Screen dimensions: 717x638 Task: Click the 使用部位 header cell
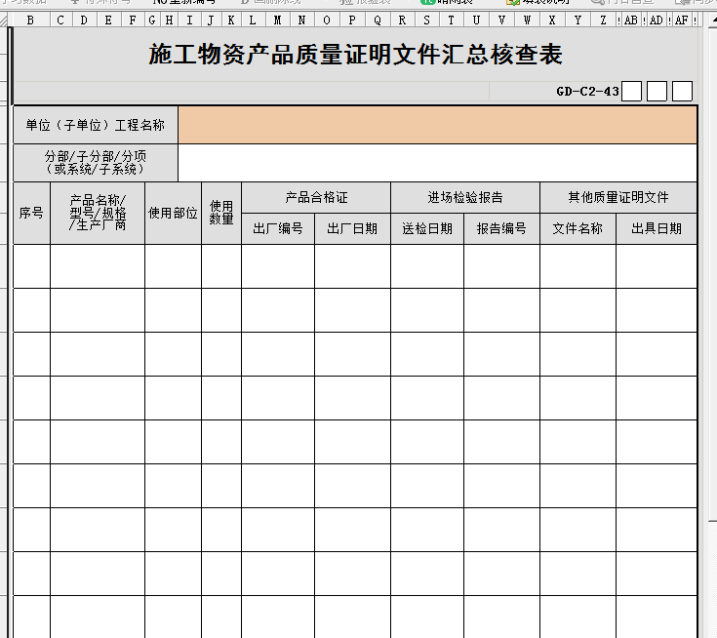173,213
